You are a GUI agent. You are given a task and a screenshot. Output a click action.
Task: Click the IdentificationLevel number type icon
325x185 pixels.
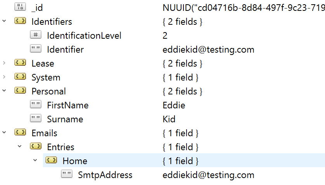pos(36,34)
